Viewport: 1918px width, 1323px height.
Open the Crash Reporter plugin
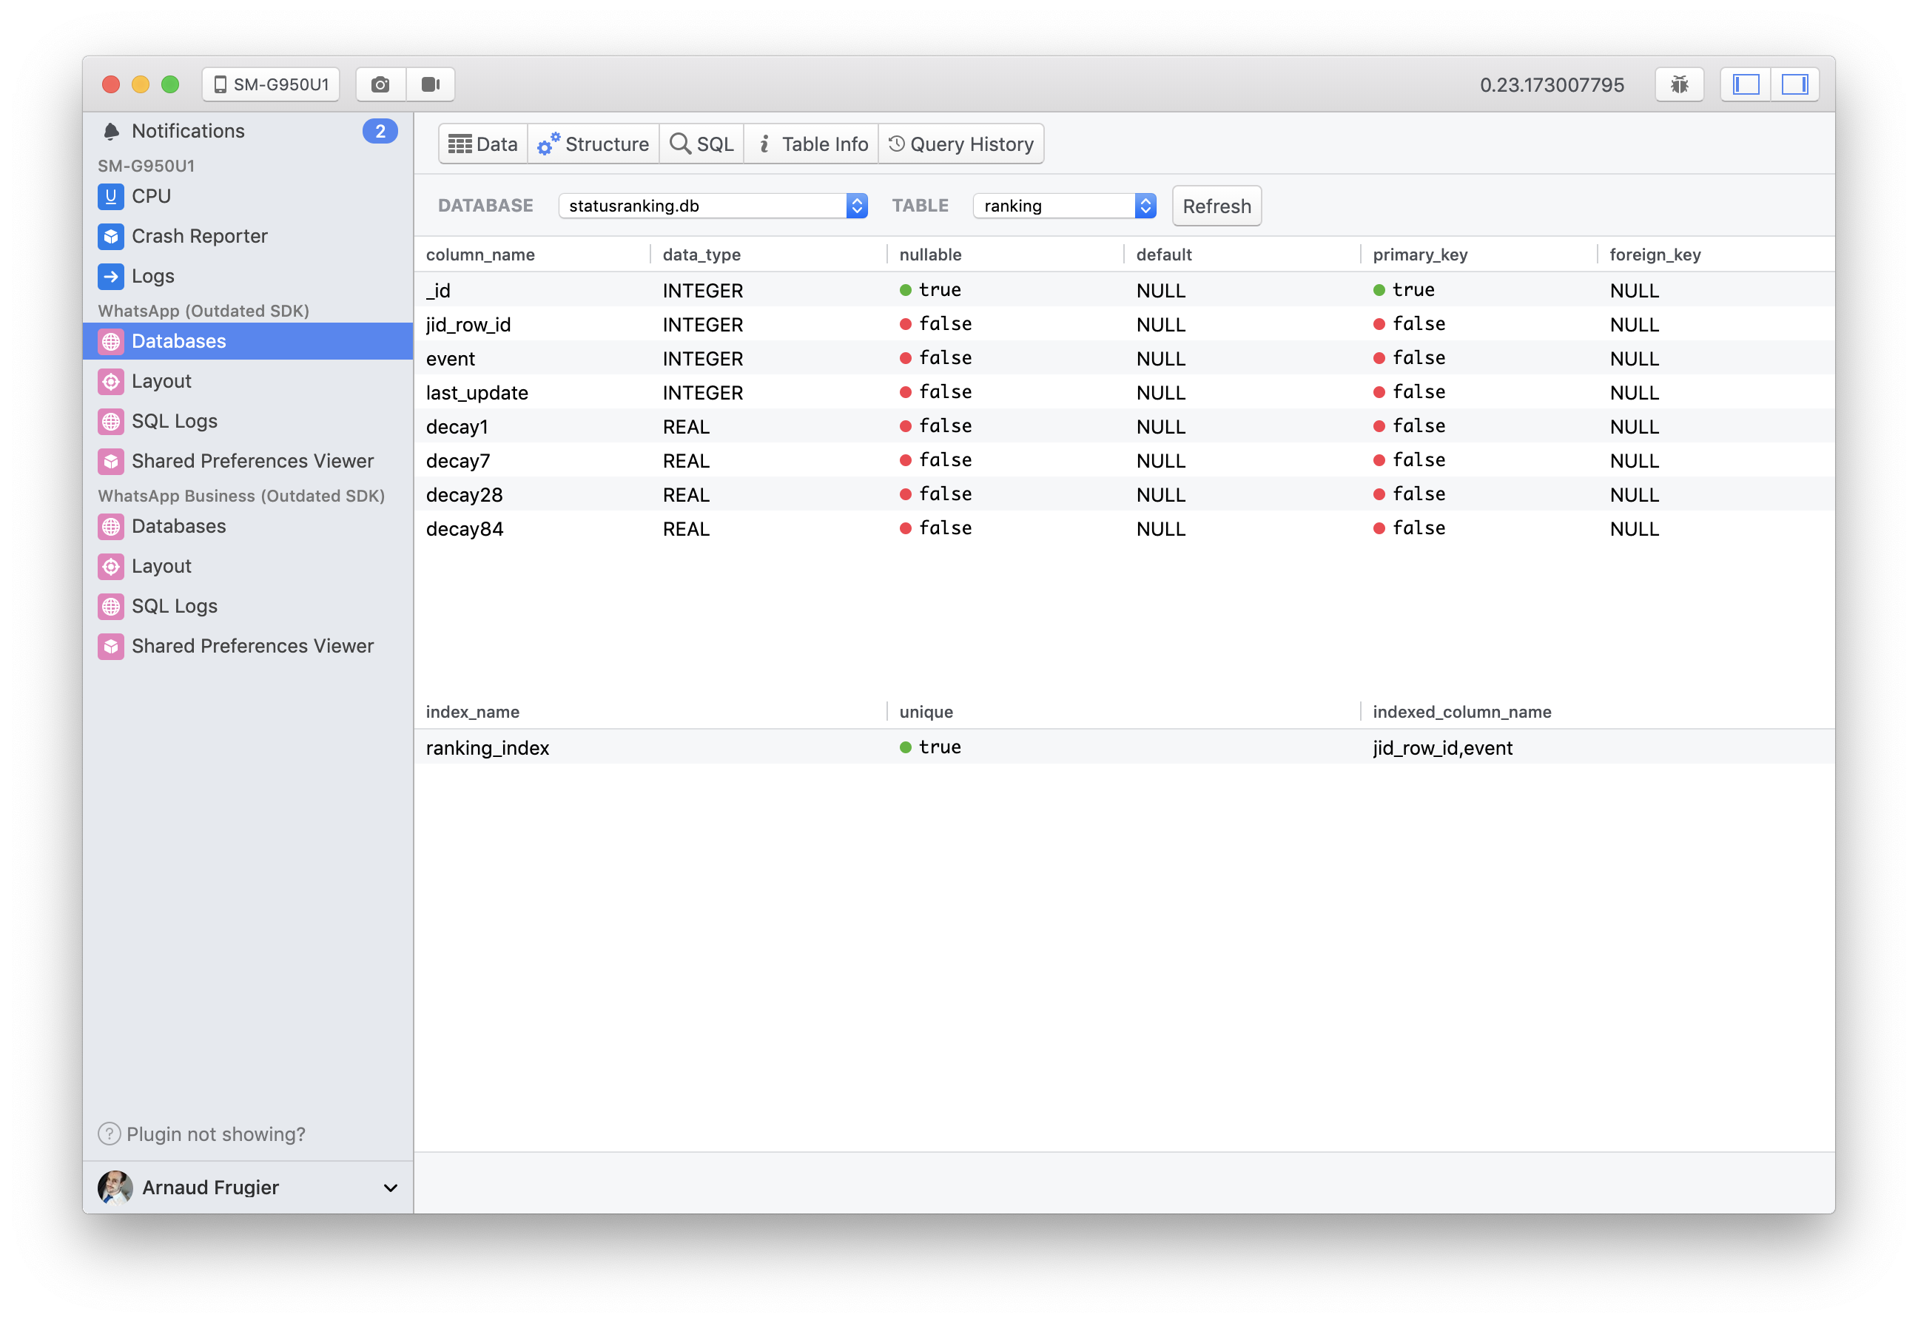199,235
